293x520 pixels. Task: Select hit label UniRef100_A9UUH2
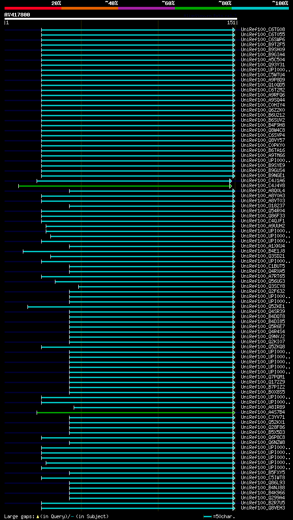click(x=263, y=226)
